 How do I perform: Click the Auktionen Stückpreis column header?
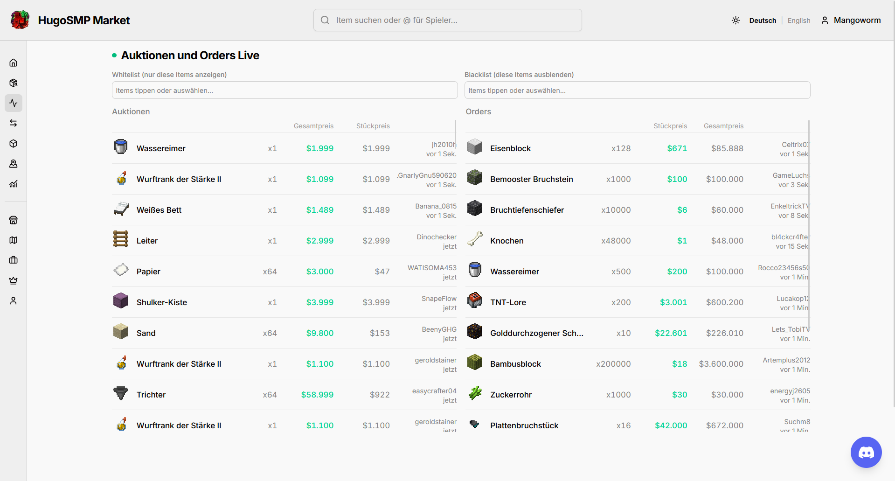point(373,126)
